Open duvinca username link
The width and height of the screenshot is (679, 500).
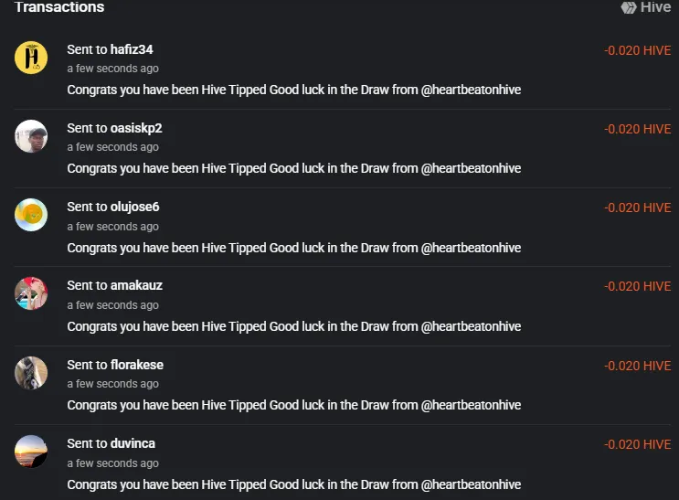(x=133, y=443)
